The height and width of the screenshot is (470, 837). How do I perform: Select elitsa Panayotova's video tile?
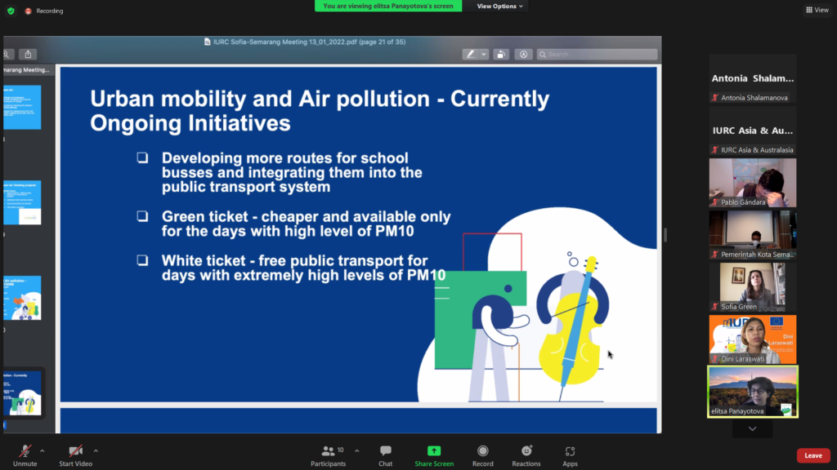(x=752, y=392)
